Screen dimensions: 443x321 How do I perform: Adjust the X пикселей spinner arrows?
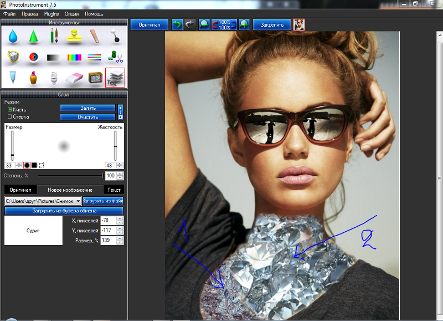(x=120, y=221)
